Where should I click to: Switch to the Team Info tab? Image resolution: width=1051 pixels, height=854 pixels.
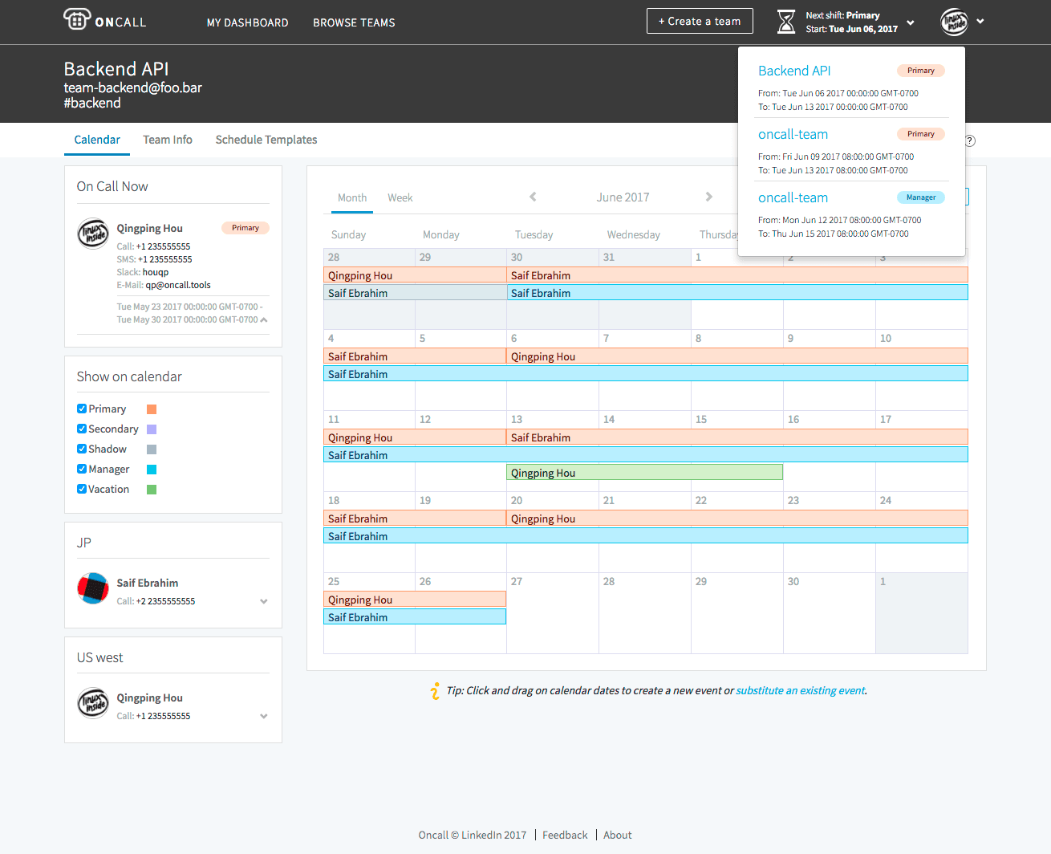[167, 140]
